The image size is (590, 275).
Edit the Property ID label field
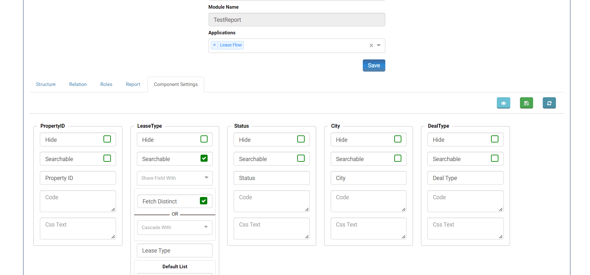78,178
